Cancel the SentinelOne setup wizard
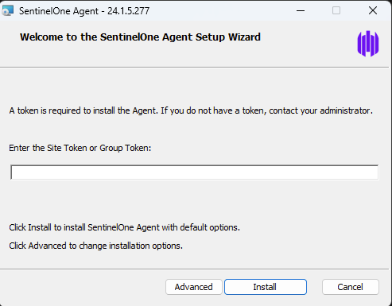The height and width of the screenshot is (306, 392). (x=351, y=287)
